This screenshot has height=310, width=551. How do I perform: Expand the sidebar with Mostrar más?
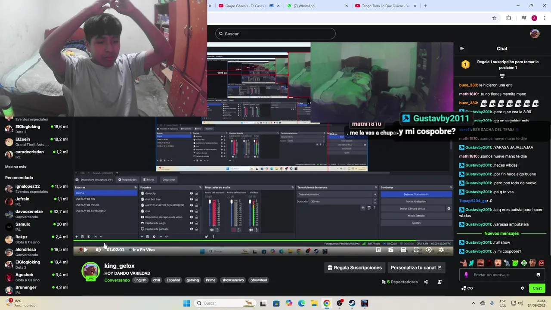[x=15, y=167]
